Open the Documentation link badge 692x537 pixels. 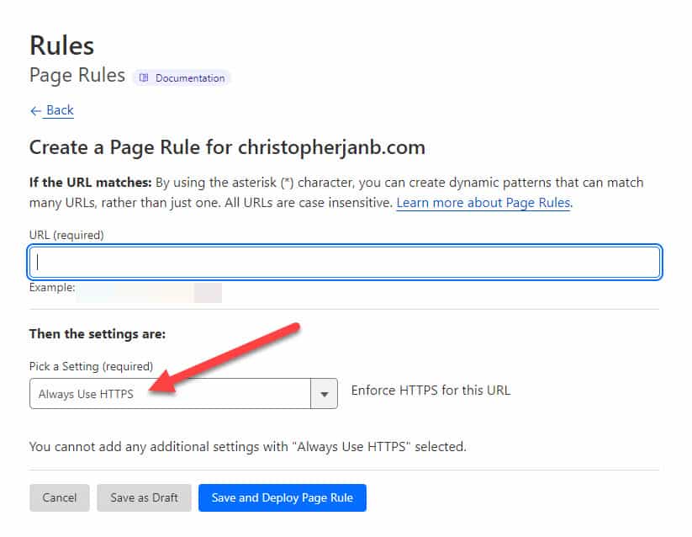(182, 78)
